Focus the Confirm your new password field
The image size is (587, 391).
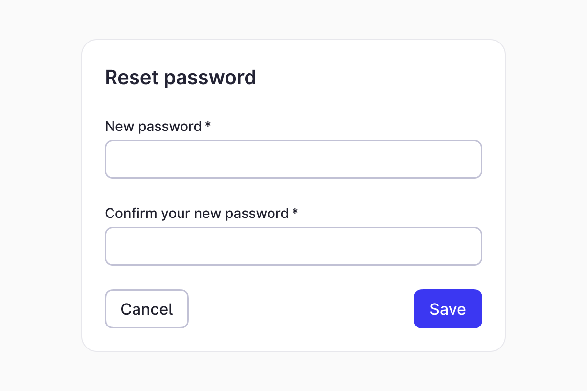click(x=293, y=246)
